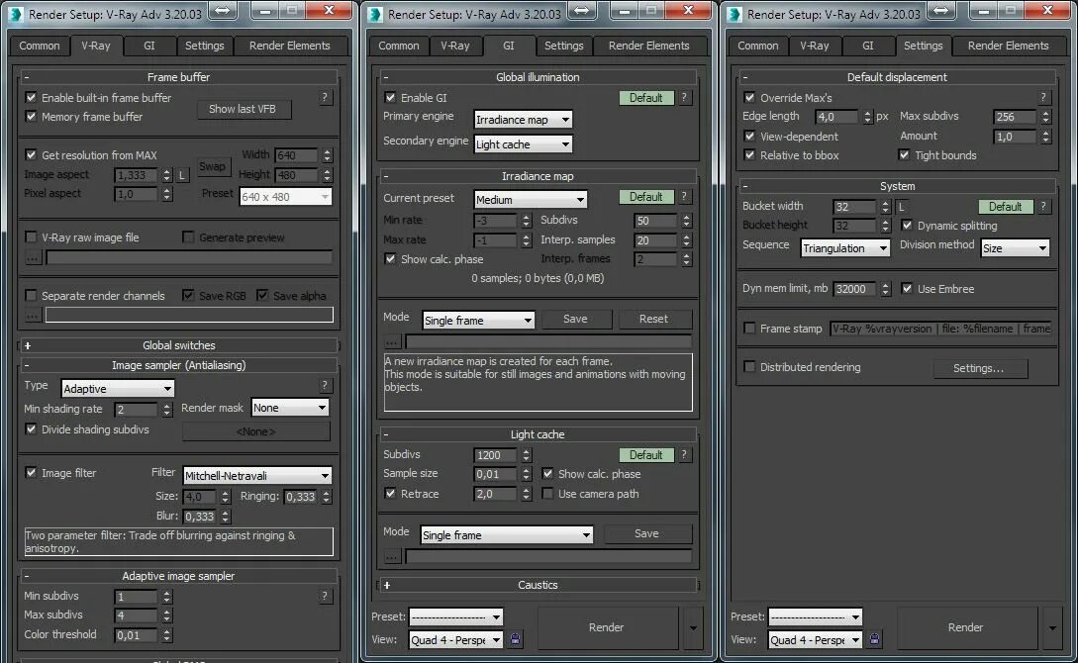This screenshot has width=1078, height=663.
Task: Click the help icon in Global illumination rollout
Action: pos(684,98)
